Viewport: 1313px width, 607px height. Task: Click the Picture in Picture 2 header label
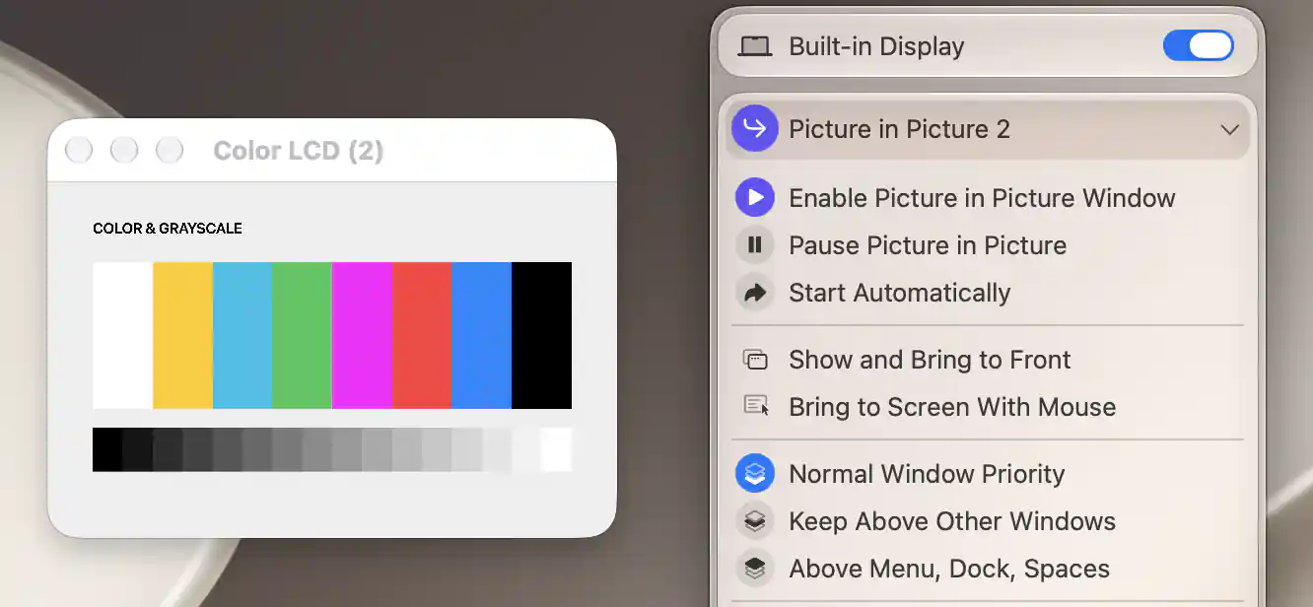pos(899,129)
